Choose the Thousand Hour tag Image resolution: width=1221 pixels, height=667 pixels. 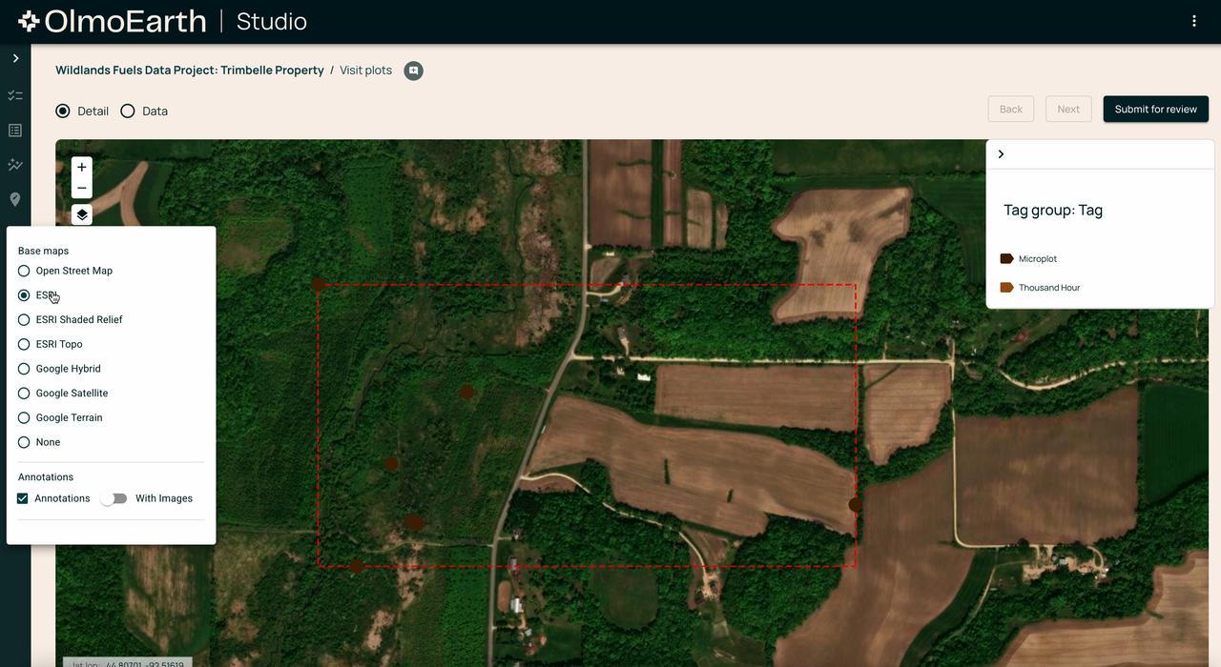(x=1048, y=288)
